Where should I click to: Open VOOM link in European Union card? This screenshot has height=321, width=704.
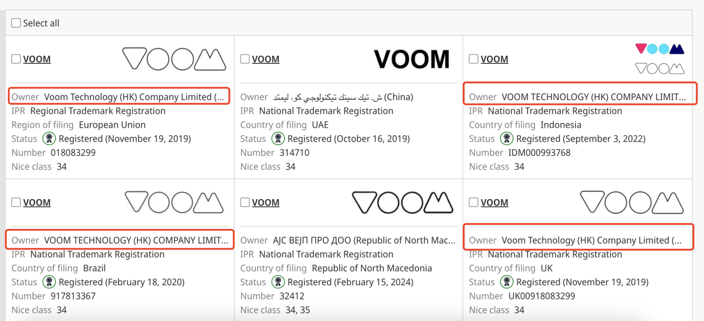tap(37, 59)
